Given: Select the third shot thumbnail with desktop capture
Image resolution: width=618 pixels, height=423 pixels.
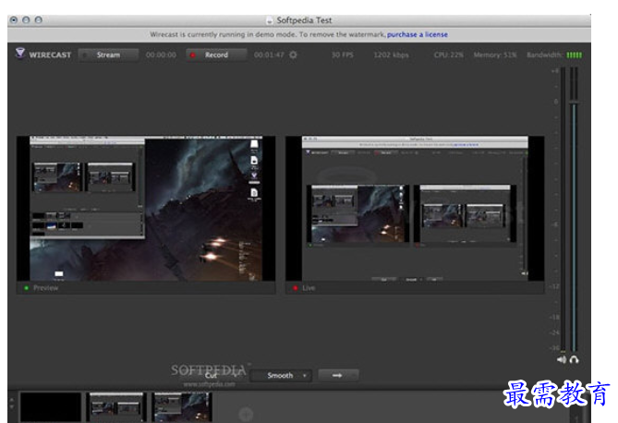Looking at the screenshot, I should 182,406.
